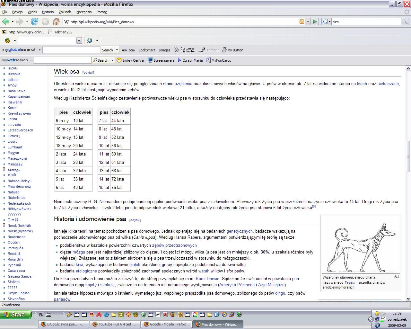Follow the uzębienia link

[x=183, y=84]
